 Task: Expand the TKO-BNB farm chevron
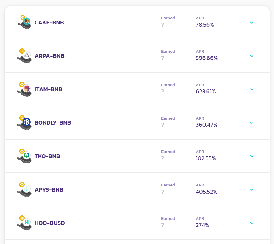tap(252, 156)
